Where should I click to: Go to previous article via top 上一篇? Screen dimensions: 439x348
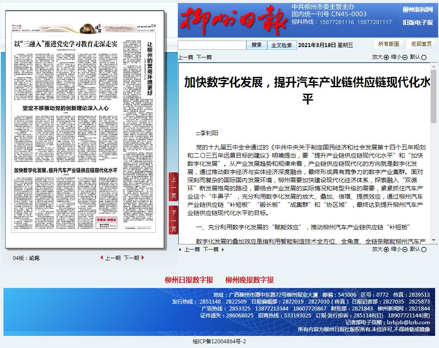click(x=186, y=57)
